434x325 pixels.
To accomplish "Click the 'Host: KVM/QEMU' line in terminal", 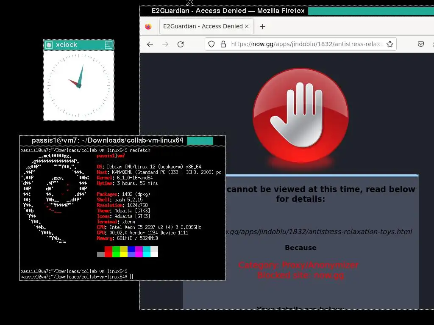I will [159, 172].
